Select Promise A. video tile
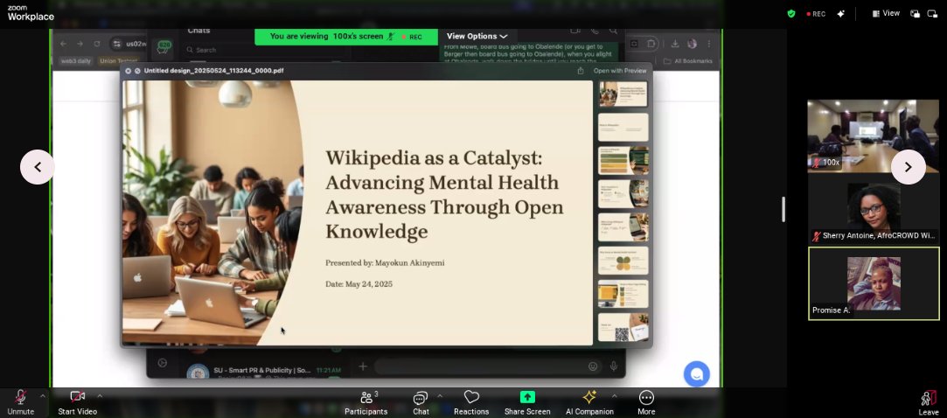Viewport: 947px width, 418px height. tap(874, 283)
